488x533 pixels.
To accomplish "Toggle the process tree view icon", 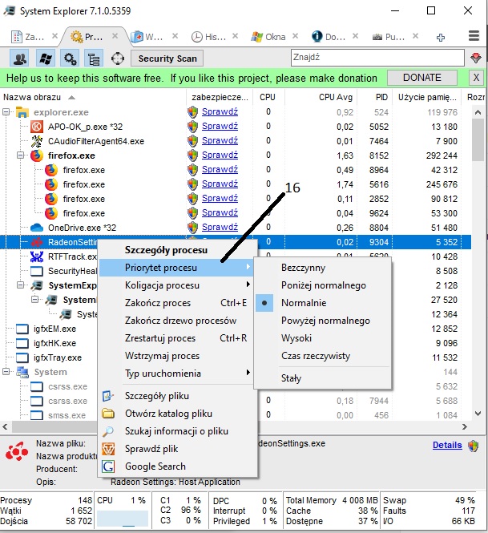I will (x=94, y=59).
